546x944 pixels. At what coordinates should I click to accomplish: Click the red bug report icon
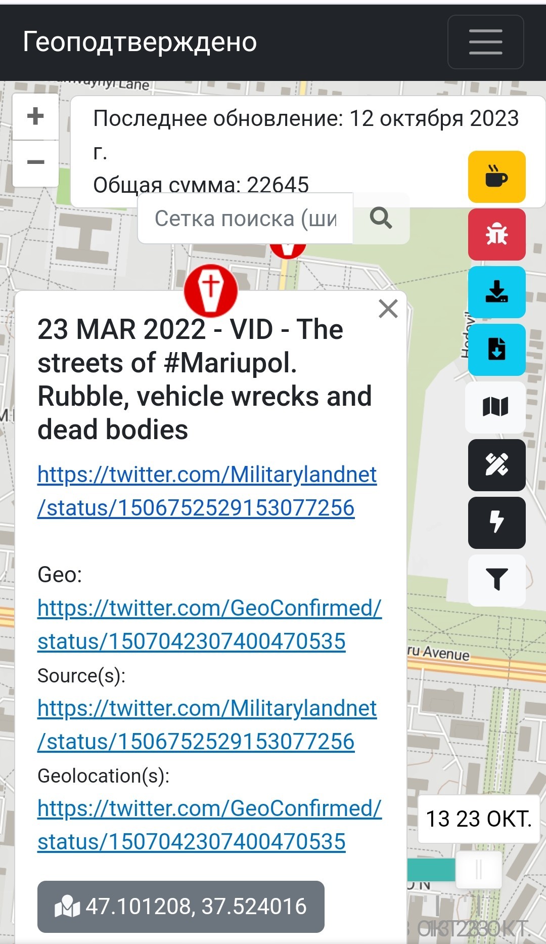[496, 234]
